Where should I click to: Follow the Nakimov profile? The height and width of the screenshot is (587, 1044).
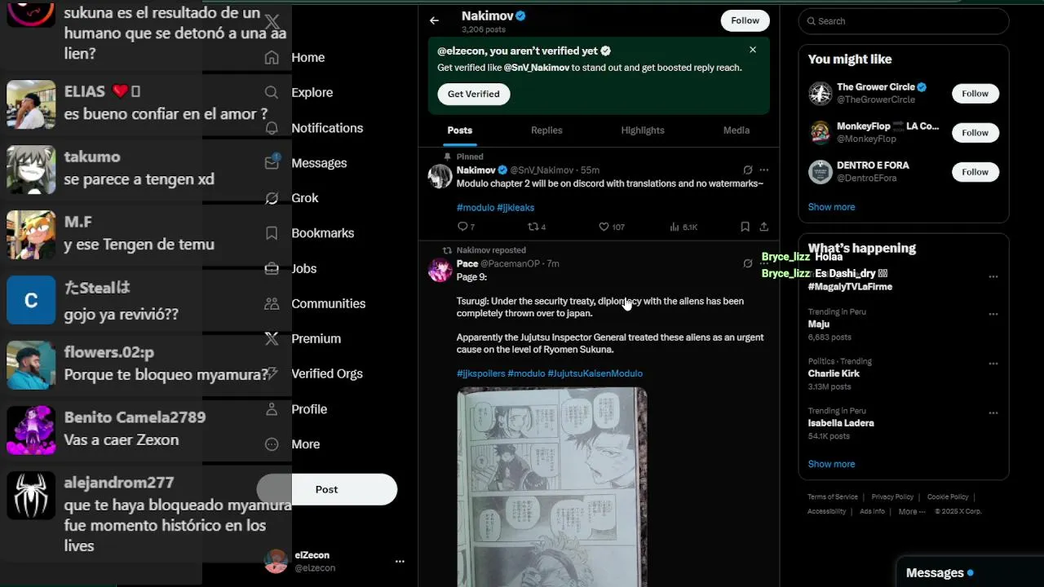tap(745, 20)
